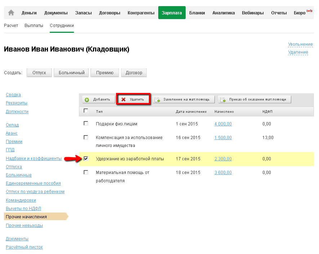Click the red X Удалить icon
Screen dimensions: 319x254
coord(124,99)
